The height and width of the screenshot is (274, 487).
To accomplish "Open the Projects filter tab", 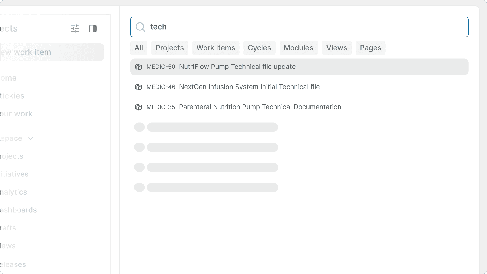I will point(170,48).
